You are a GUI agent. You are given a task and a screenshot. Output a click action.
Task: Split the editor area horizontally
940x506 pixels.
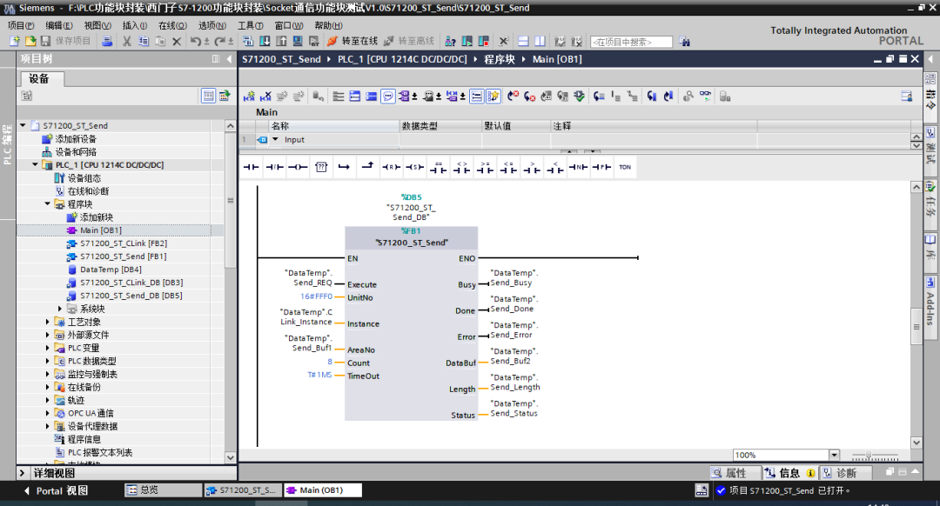[x=523, y=42]
